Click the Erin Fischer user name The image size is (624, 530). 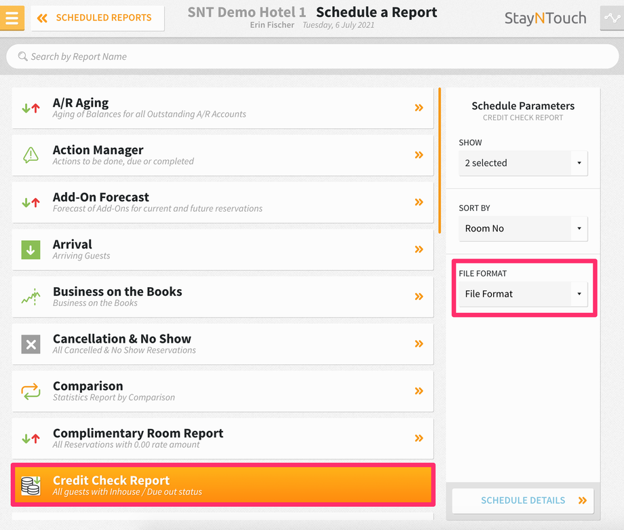click(272, 25)
